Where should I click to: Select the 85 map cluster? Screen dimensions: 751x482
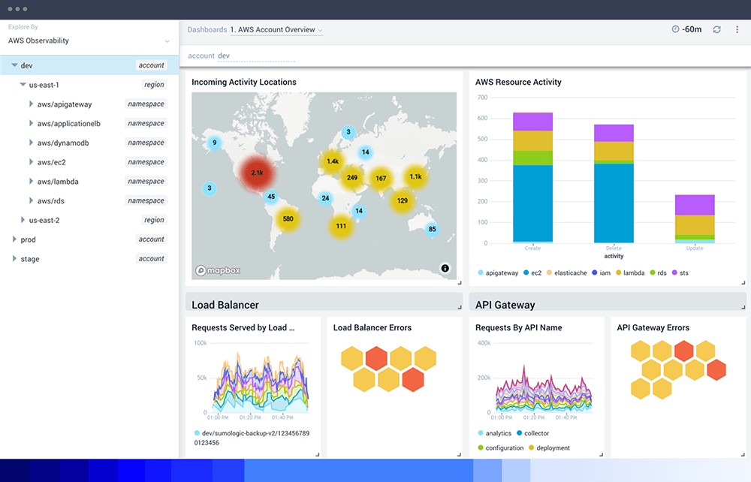point(432,229)
